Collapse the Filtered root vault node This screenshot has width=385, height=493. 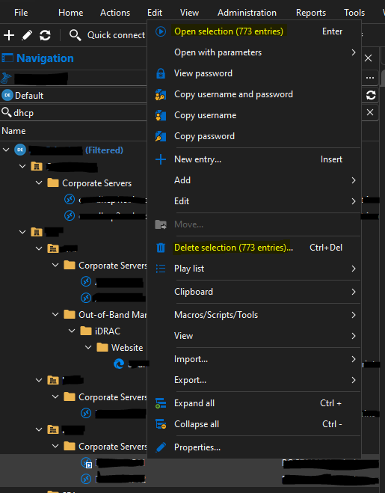point(6,150)
